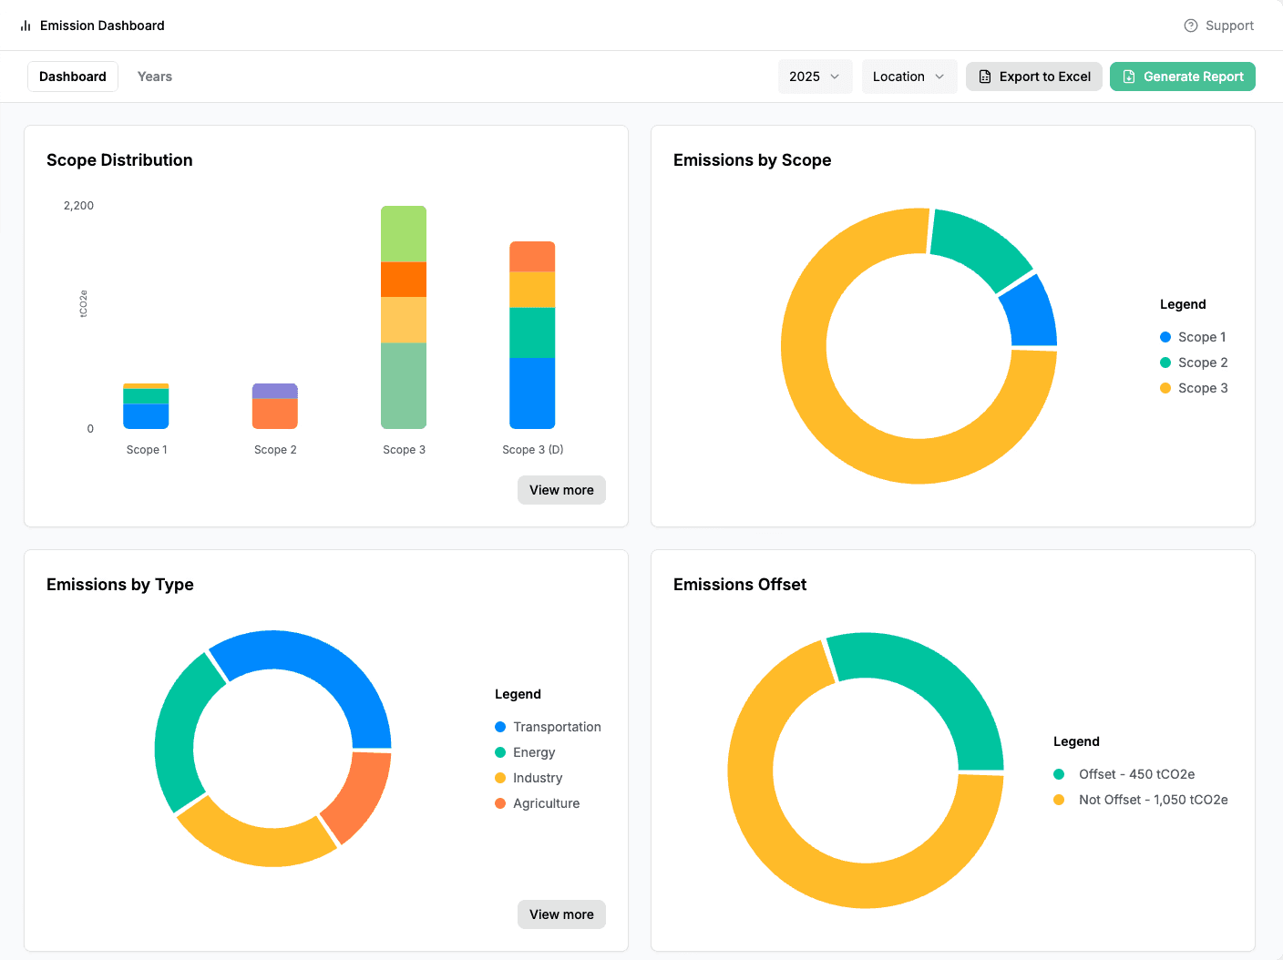Click the Scope 3 yellow legend dot
Viewport: 1283px width, 960px height.
tap(1165, 388)
